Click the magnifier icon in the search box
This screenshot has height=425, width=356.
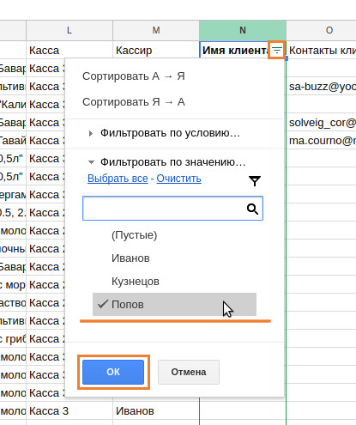point(252,209)
